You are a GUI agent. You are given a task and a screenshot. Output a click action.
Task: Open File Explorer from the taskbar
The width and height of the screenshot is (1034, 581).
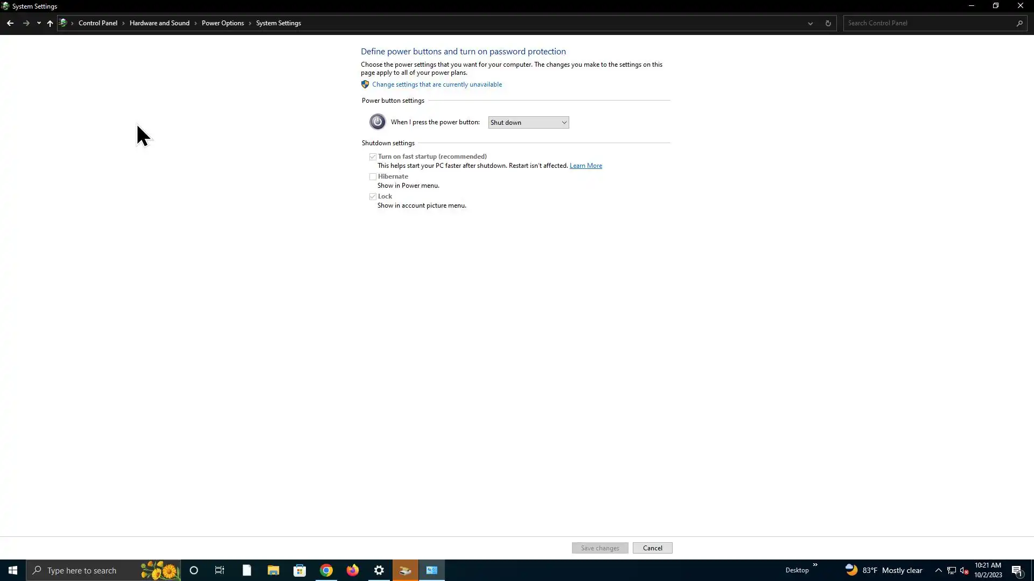273,570
